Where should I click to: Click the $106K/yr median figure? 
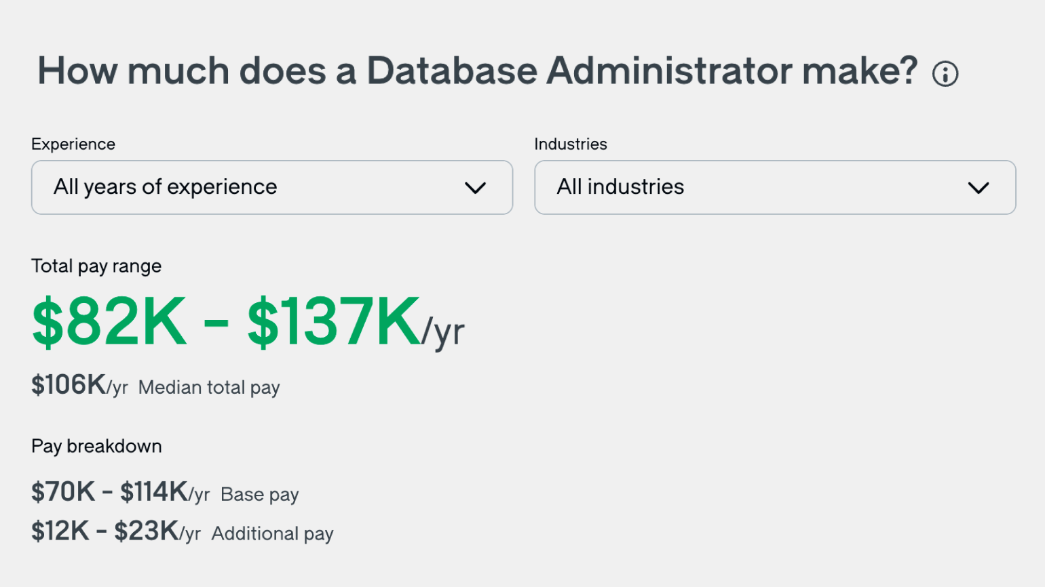point(79,386)
